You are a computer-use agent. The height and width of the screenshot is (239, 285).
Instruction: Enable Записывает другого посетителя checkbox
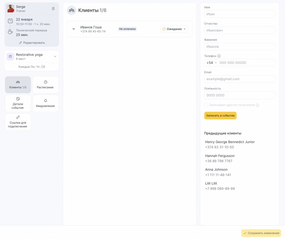pyautogui.click(x=206, y=105)
